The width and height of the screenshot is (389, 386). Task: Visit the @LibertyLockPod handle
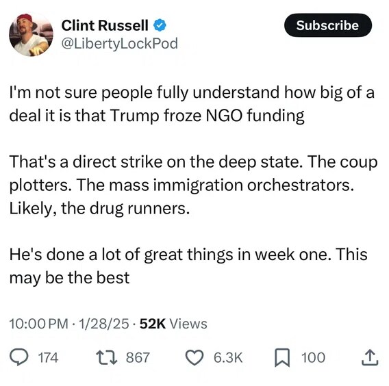(x=120, y=44)
